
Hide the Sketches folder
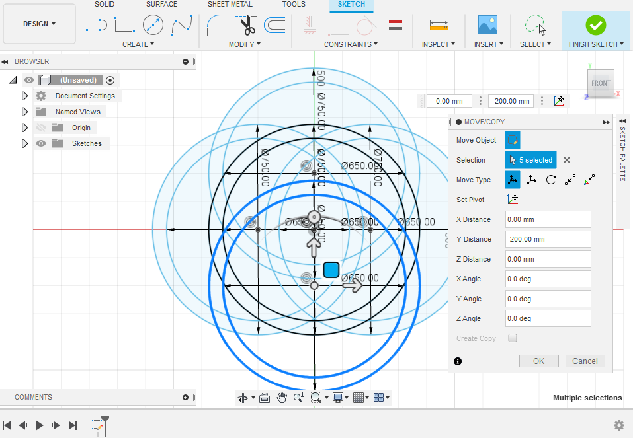pyautogui.click(x=41, y=143)
